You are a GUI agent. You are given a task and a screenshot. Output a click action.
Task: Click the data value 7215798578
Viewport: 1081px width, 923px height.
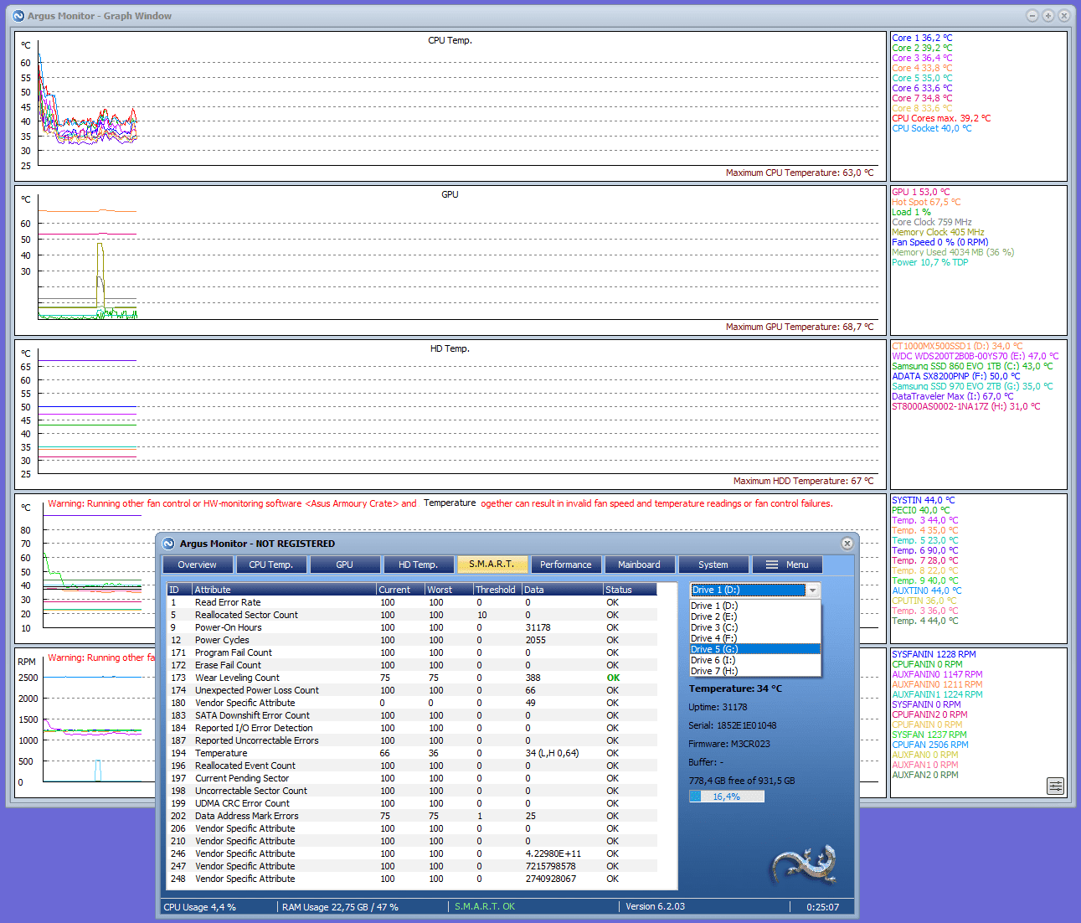click(550, 866)
